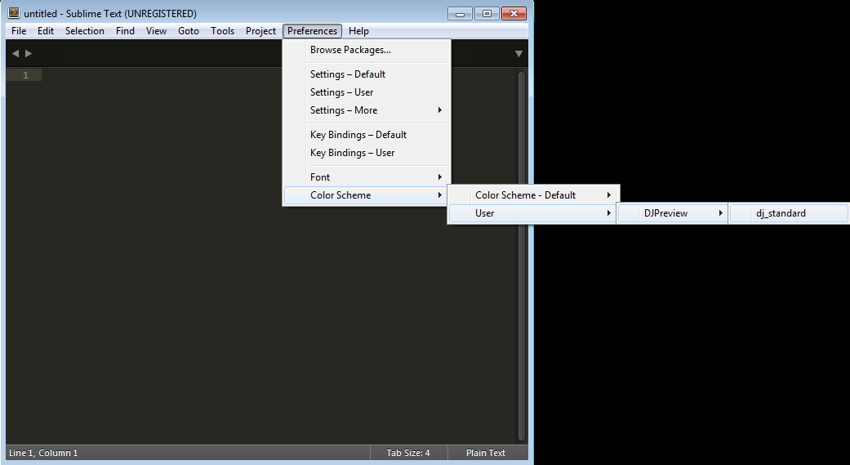The image size is (850, 465).
Task: Click the right tab navigation arrow
Action: coord(29,54)
